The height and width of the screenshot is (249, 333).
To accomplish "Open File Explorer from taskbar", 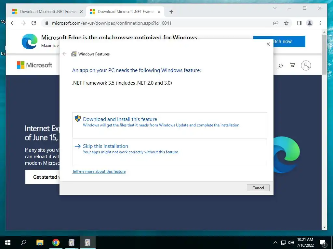I will 40,242.
